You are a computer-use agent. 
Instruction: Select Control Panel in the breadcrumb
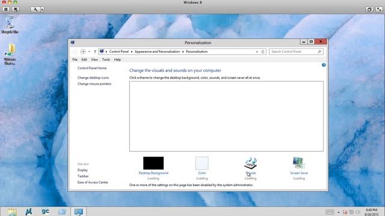click(x=119, y=52)
